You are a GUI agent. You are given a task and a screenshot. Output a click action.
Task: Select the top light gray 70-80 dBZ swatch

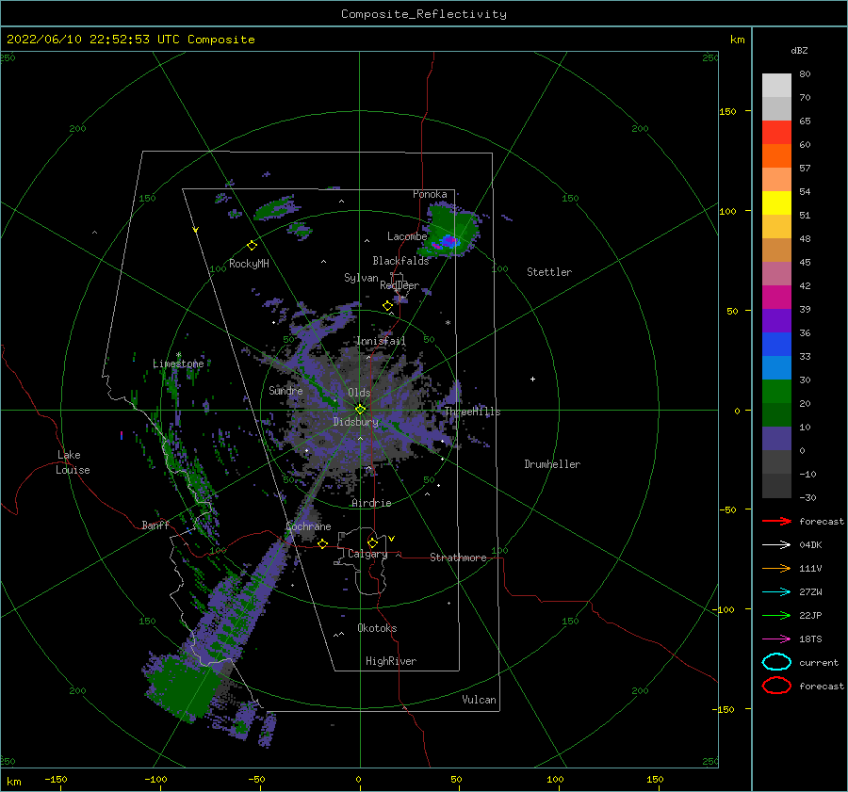pos(776,86)
